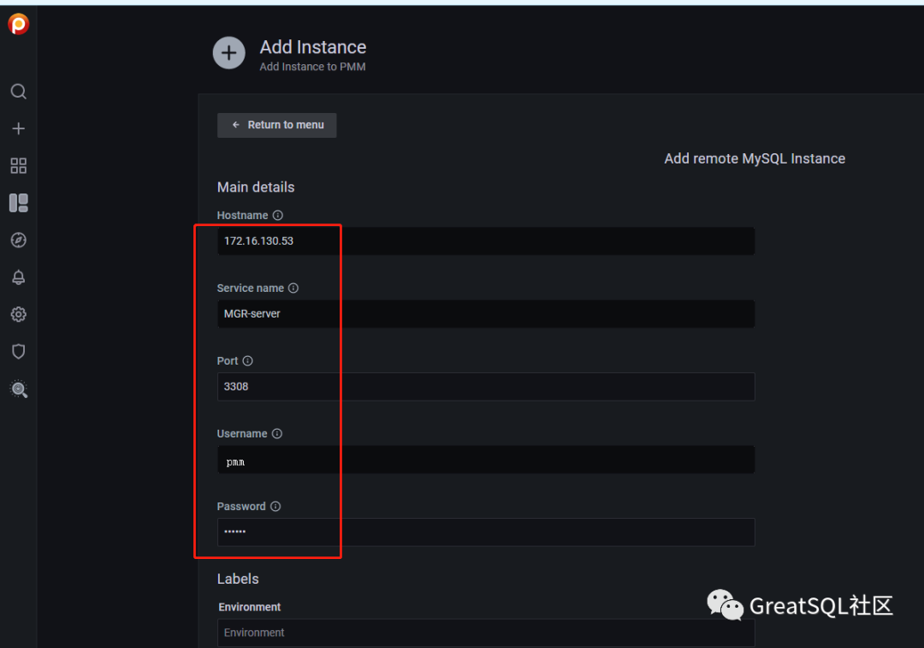The height and width of the screenshot is (648, 924).
Task: Click the Add Instance page title
Action: (313, 47)
